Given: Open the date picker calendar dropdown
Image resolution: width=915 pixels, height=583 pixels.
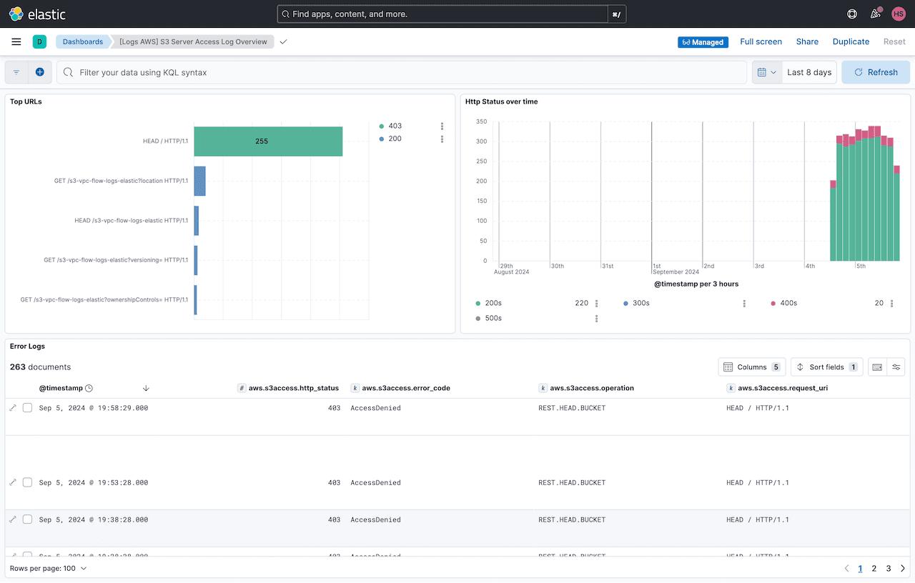Looking at the screenshot, I should tap(766, 71).
